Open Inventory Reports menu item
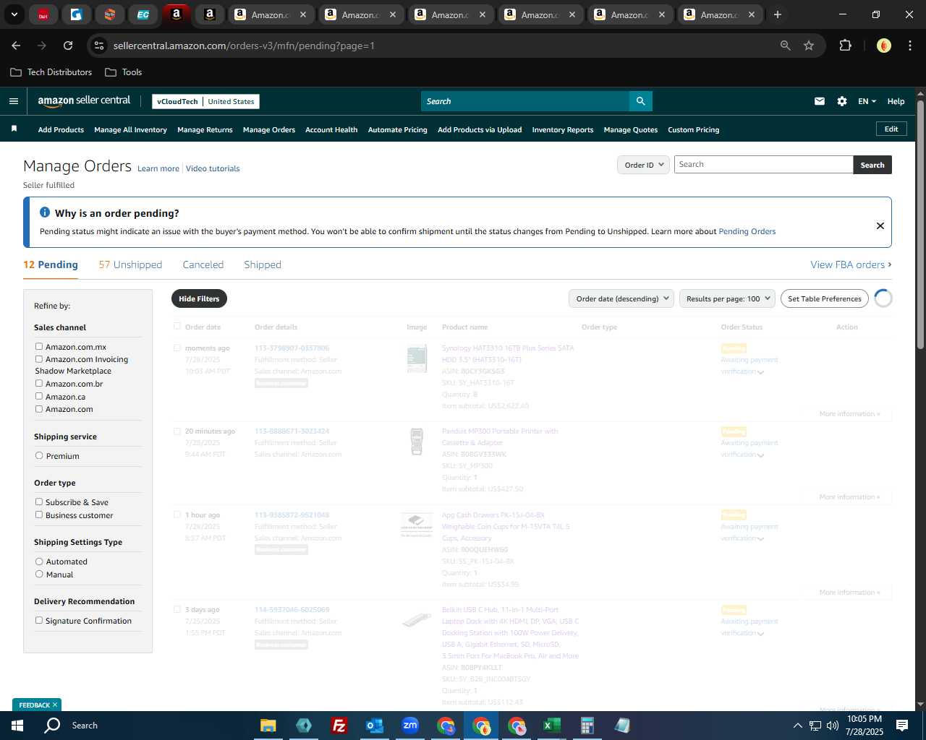This screenshot has width=926, height=740. (x=563, y=130)
